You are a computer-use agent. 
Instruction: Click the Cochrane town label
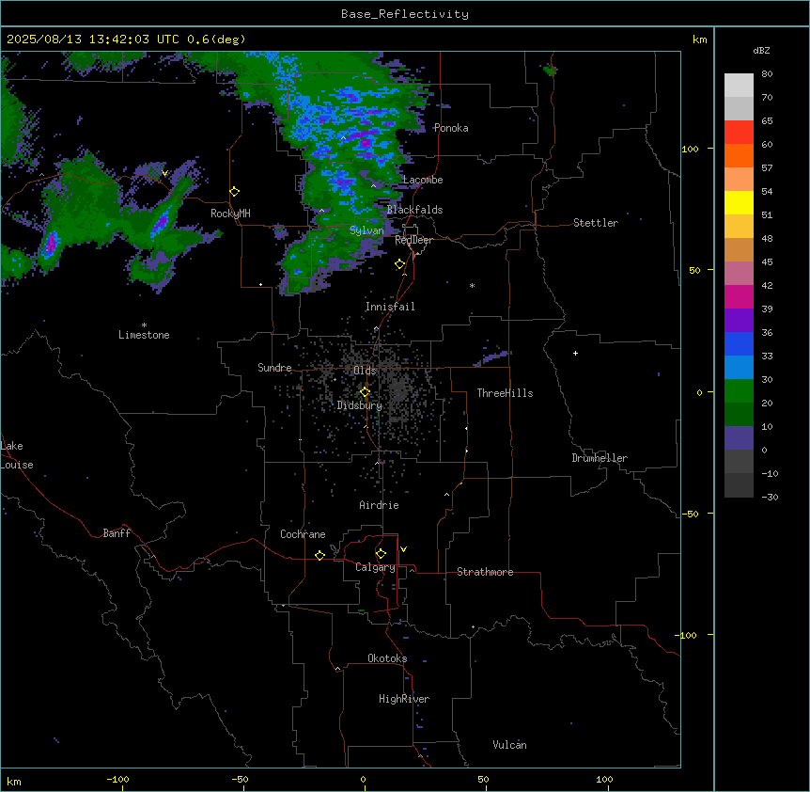pyautogui.click(x=303, y=534)
